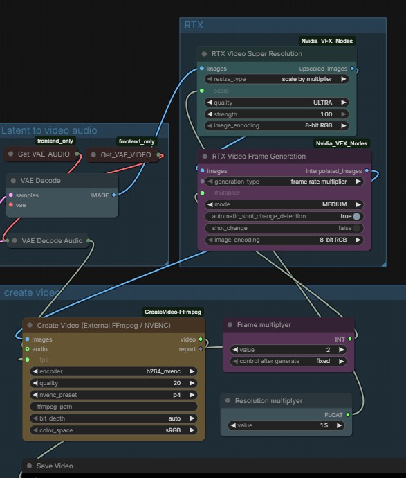This screenshot has width=406, height=478.
Task: Open the color_space sRGB dropdown
Action: point(113,430)
